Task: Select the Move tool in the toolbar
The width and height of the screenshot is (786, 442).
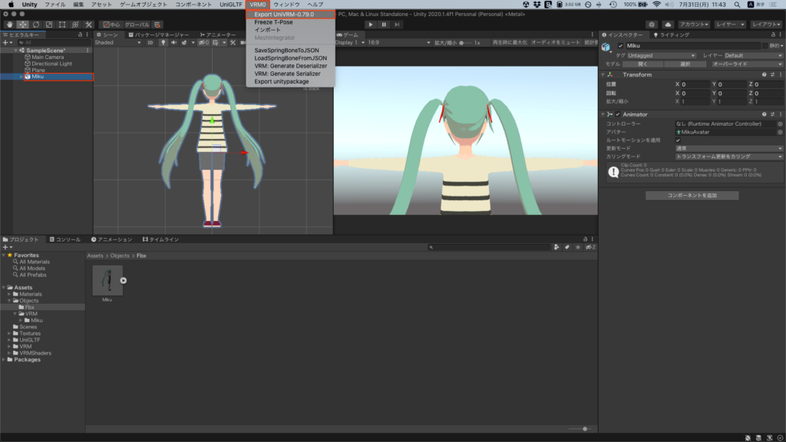Action: (x=22, y=25)
